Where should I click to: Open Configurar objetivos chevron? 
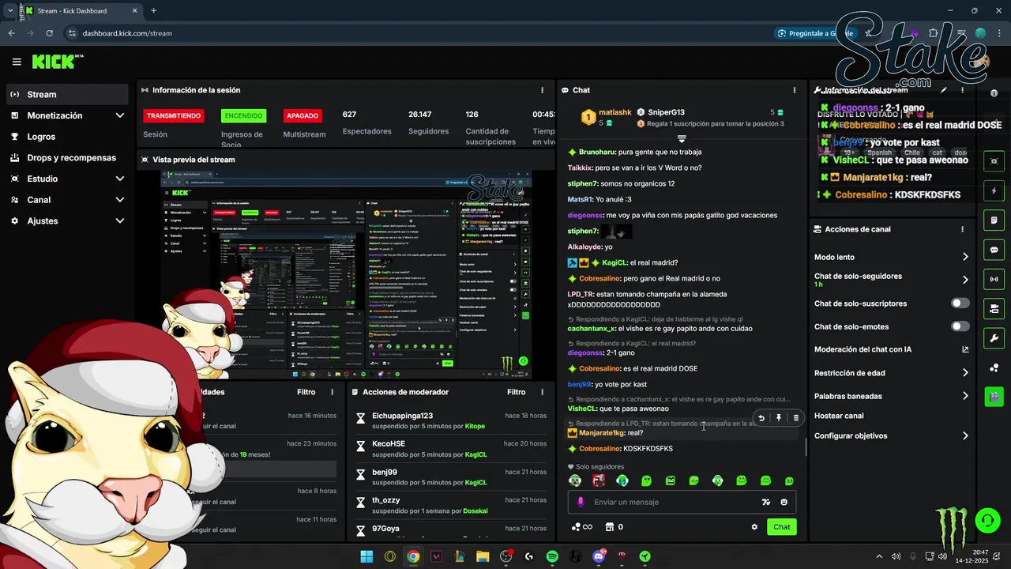pyautogui.click(x=965, y=435)
